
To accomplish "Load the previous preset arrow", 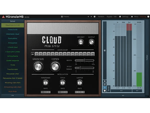I will (88, 17).
